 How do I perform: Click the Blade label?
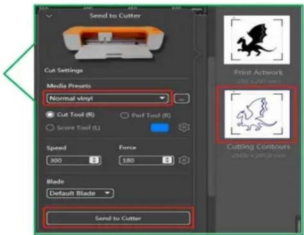click(56, 182)
